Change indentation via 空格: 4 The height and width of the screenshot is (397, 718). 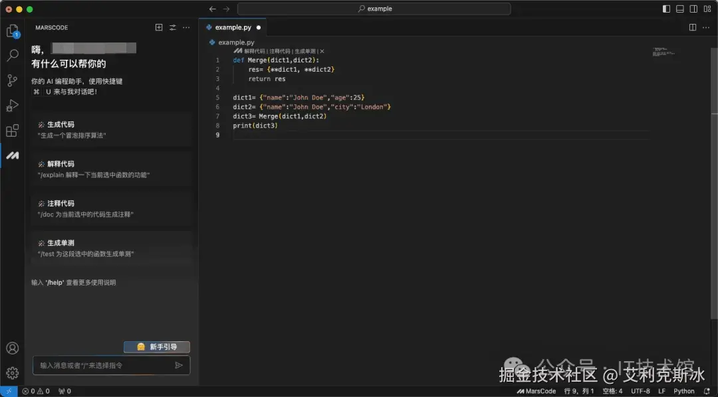(612, 391)
